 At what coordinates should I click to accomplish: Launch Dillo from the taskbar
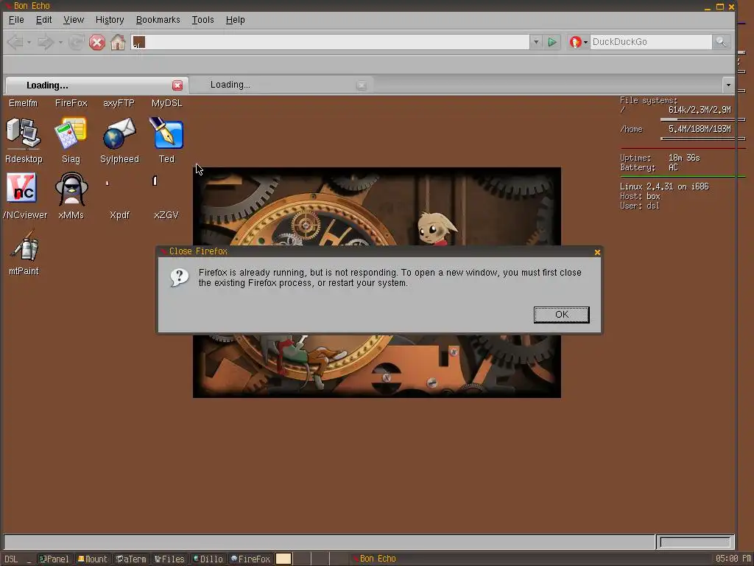[x=208, y=559]
